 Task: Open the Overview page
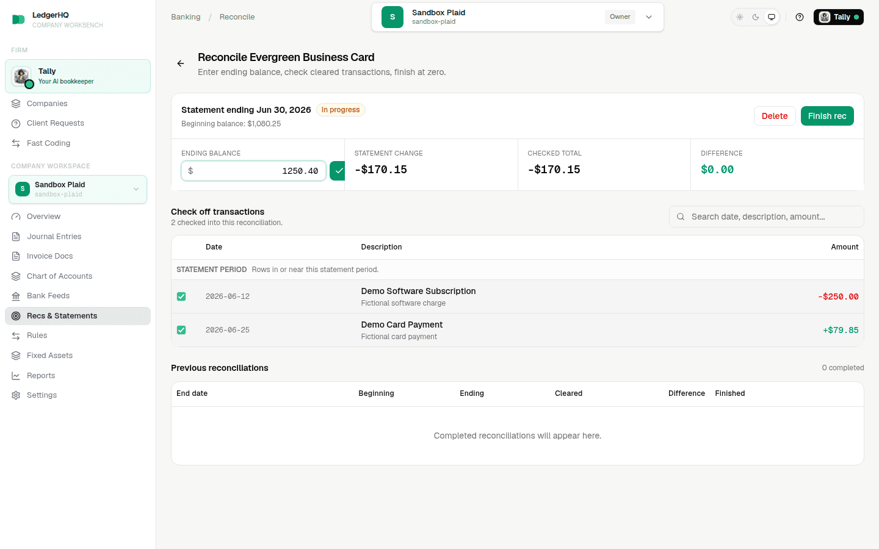tap(78, 217)
